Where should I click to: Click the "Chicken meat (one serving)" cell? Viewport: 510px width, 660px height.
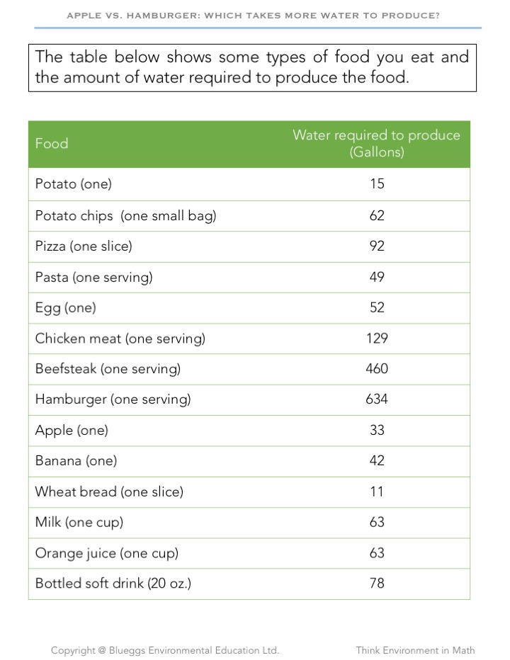coord(120,338)
